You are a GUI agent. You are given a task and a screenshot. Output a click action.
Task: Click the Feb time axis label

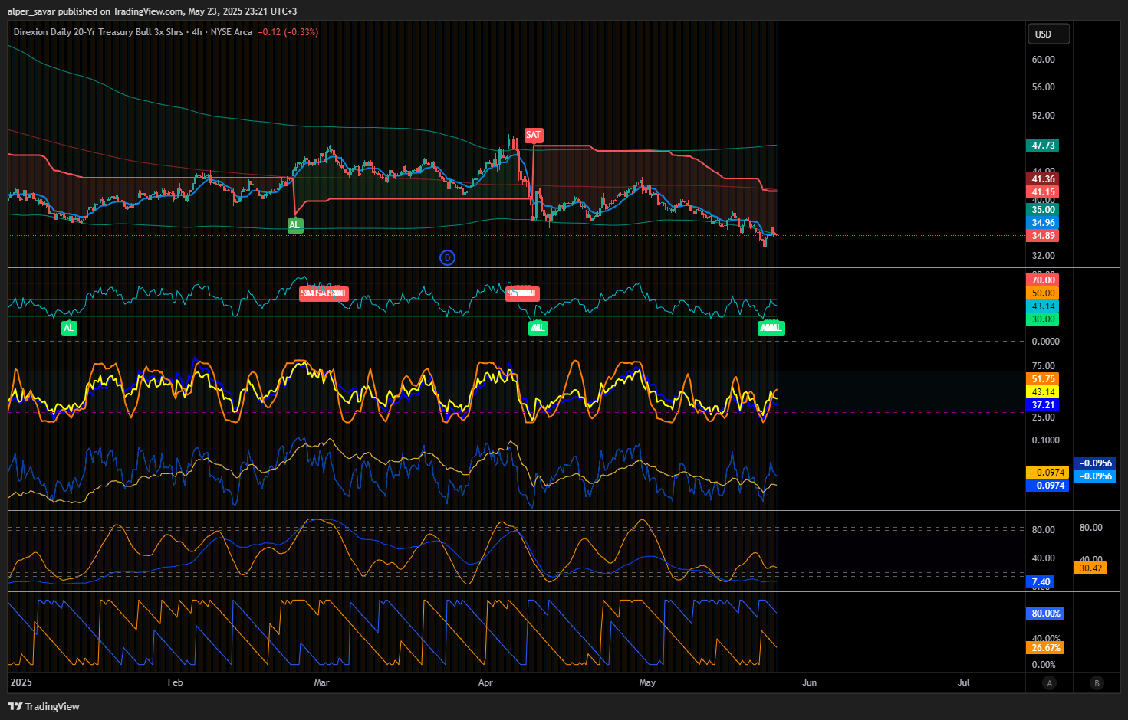(175, 682)
